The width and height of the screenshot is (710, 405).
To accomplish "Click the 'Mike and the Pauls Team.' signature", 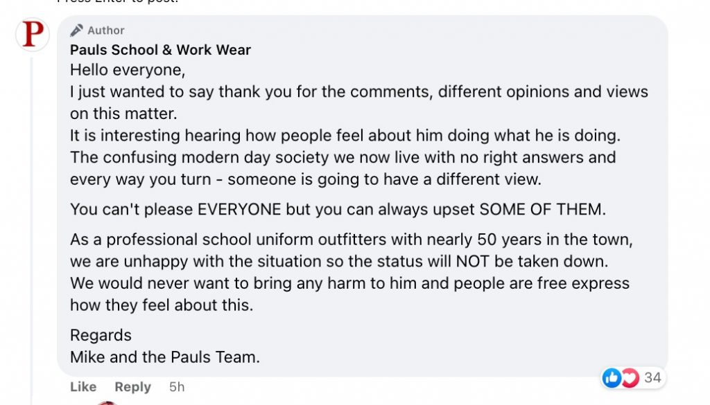I will [x=165, y=357].
